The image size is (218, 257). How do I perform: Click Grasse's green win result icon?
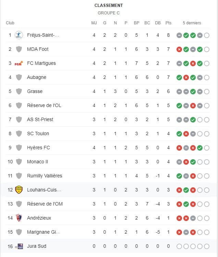[193, 92]
